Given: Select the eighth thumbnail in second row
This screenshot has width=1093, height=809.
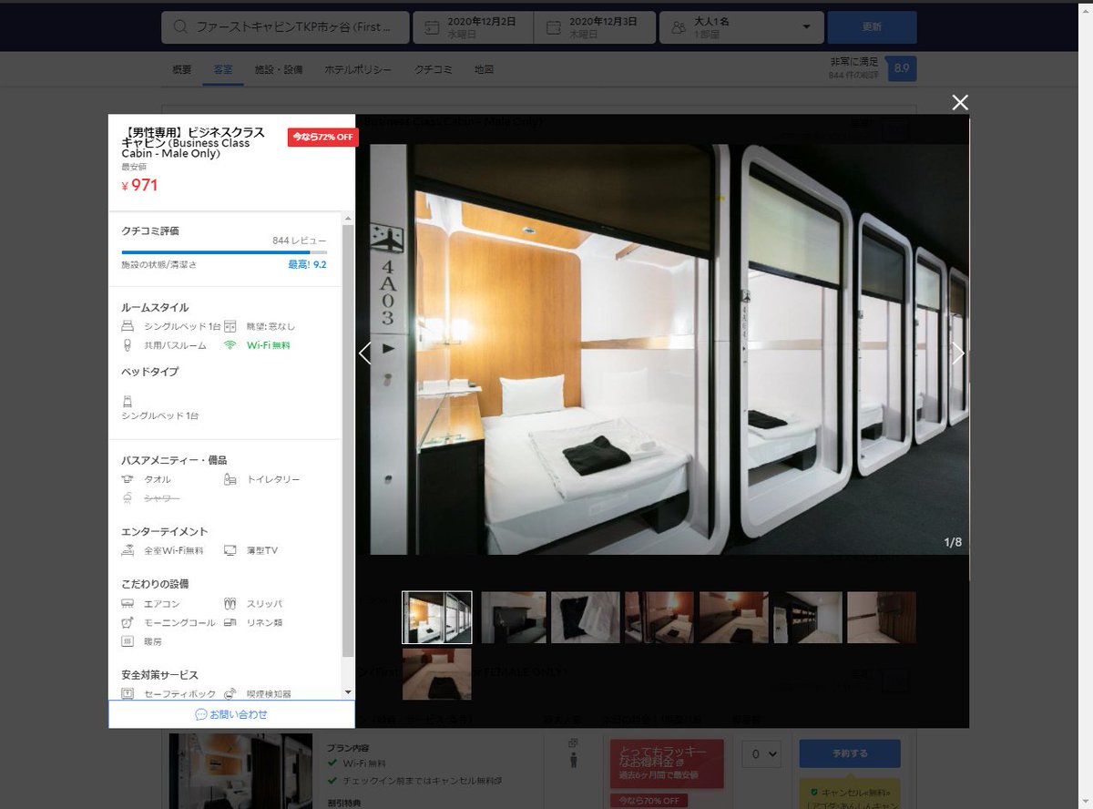Looking at the screenshot, I should tap(437, 673).
